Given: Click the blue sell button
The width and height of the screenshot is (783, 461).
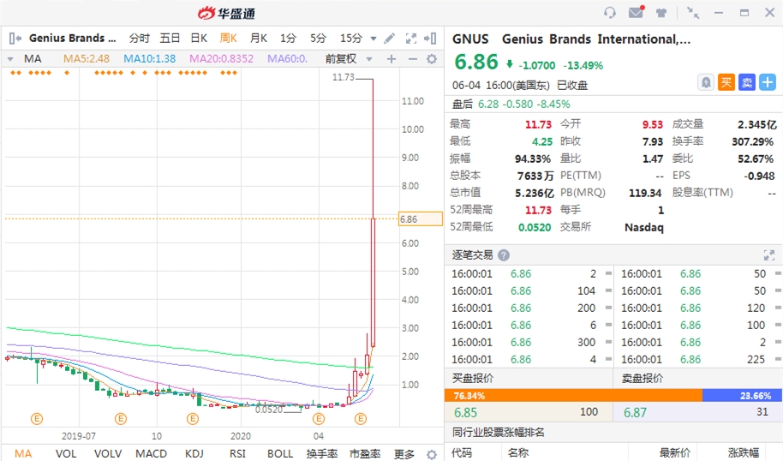Looking at the screenshot, I should (747, 82).
